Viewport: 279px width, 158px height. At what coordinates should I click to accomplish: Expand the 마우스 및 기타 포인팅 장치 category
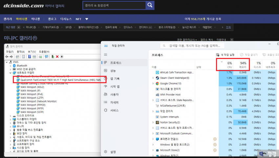(10, 123)
